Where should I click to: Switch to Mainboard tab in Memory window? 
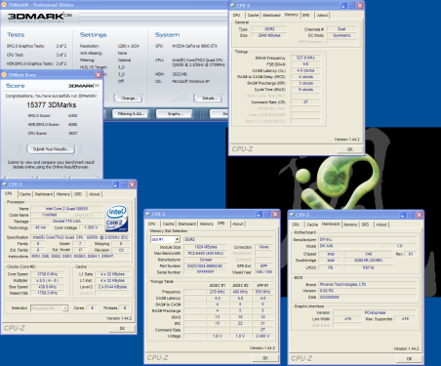tap(271, 15)
